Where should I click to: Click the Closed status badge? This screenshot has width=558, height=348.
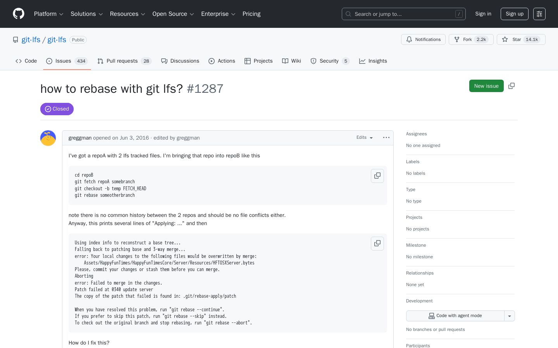(57, 109)
